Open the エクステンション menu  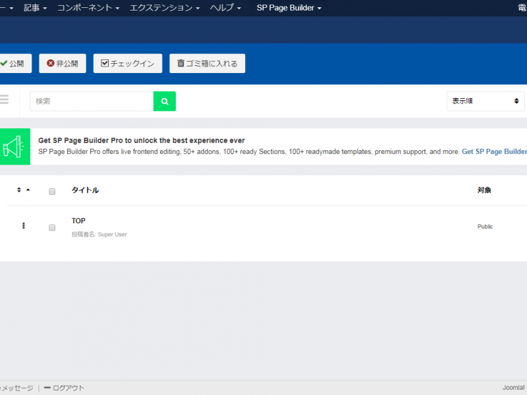(x=165, y=8)
